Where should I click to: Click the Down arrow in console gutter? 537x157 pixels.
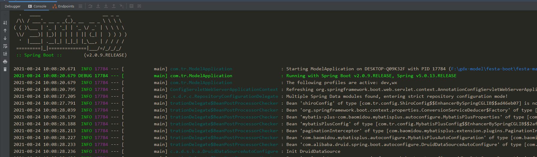pos(5,38)
